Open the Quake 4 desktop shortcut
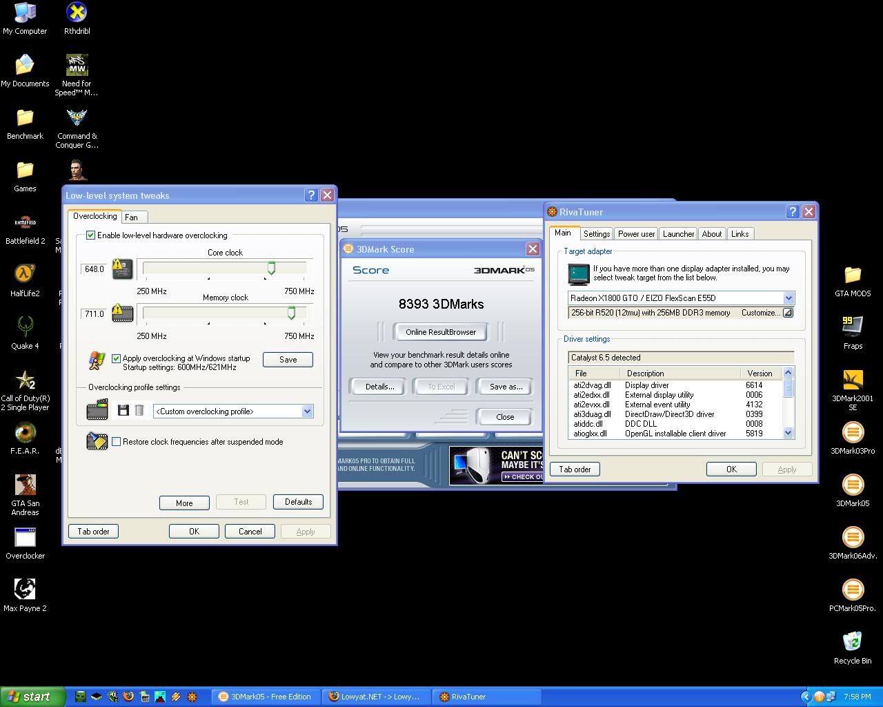 tap(25, 326)
